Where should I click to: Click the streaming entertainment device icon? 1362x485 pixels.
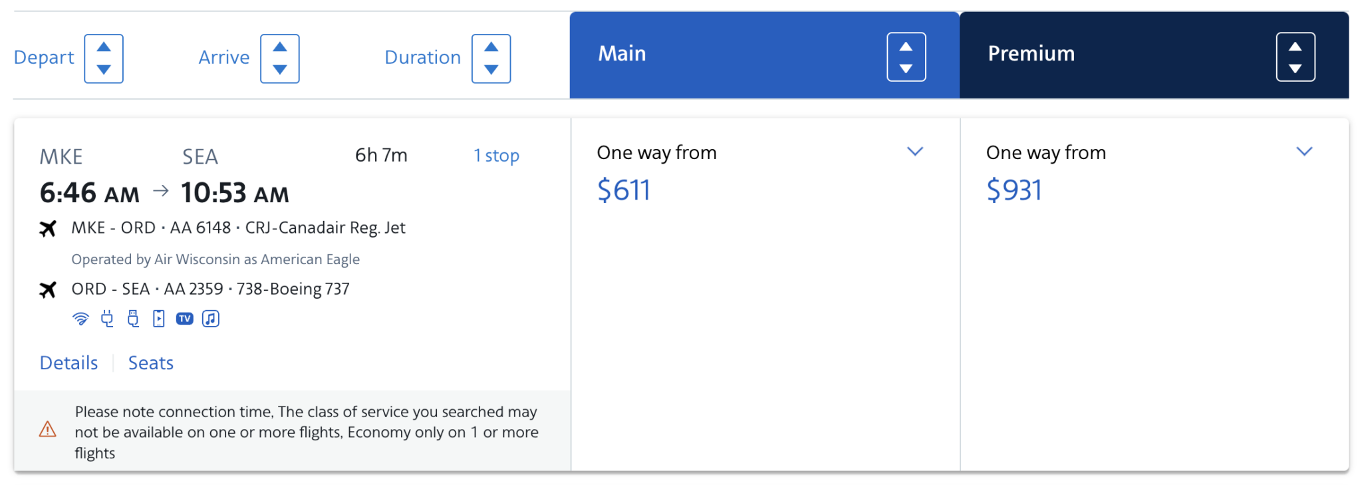pos(159,319)
